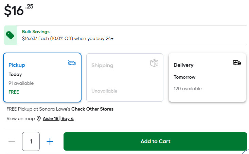Screen dimensions: 249x154
Task: Decrease quantity with the minus icon
Action: coord(12,141)
